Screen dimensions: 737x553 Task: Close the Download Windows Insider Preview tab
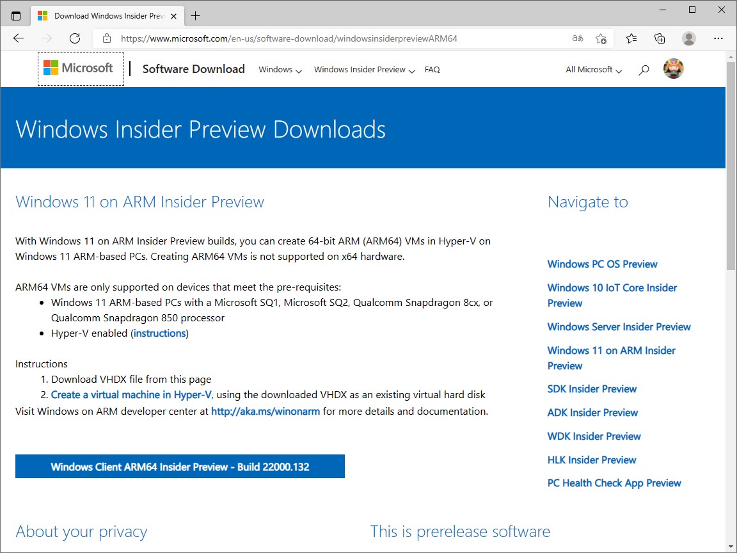[173, 16]
